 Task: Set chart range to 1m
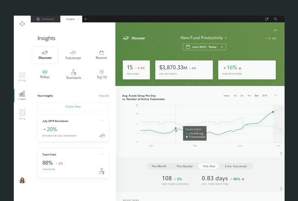249,96
